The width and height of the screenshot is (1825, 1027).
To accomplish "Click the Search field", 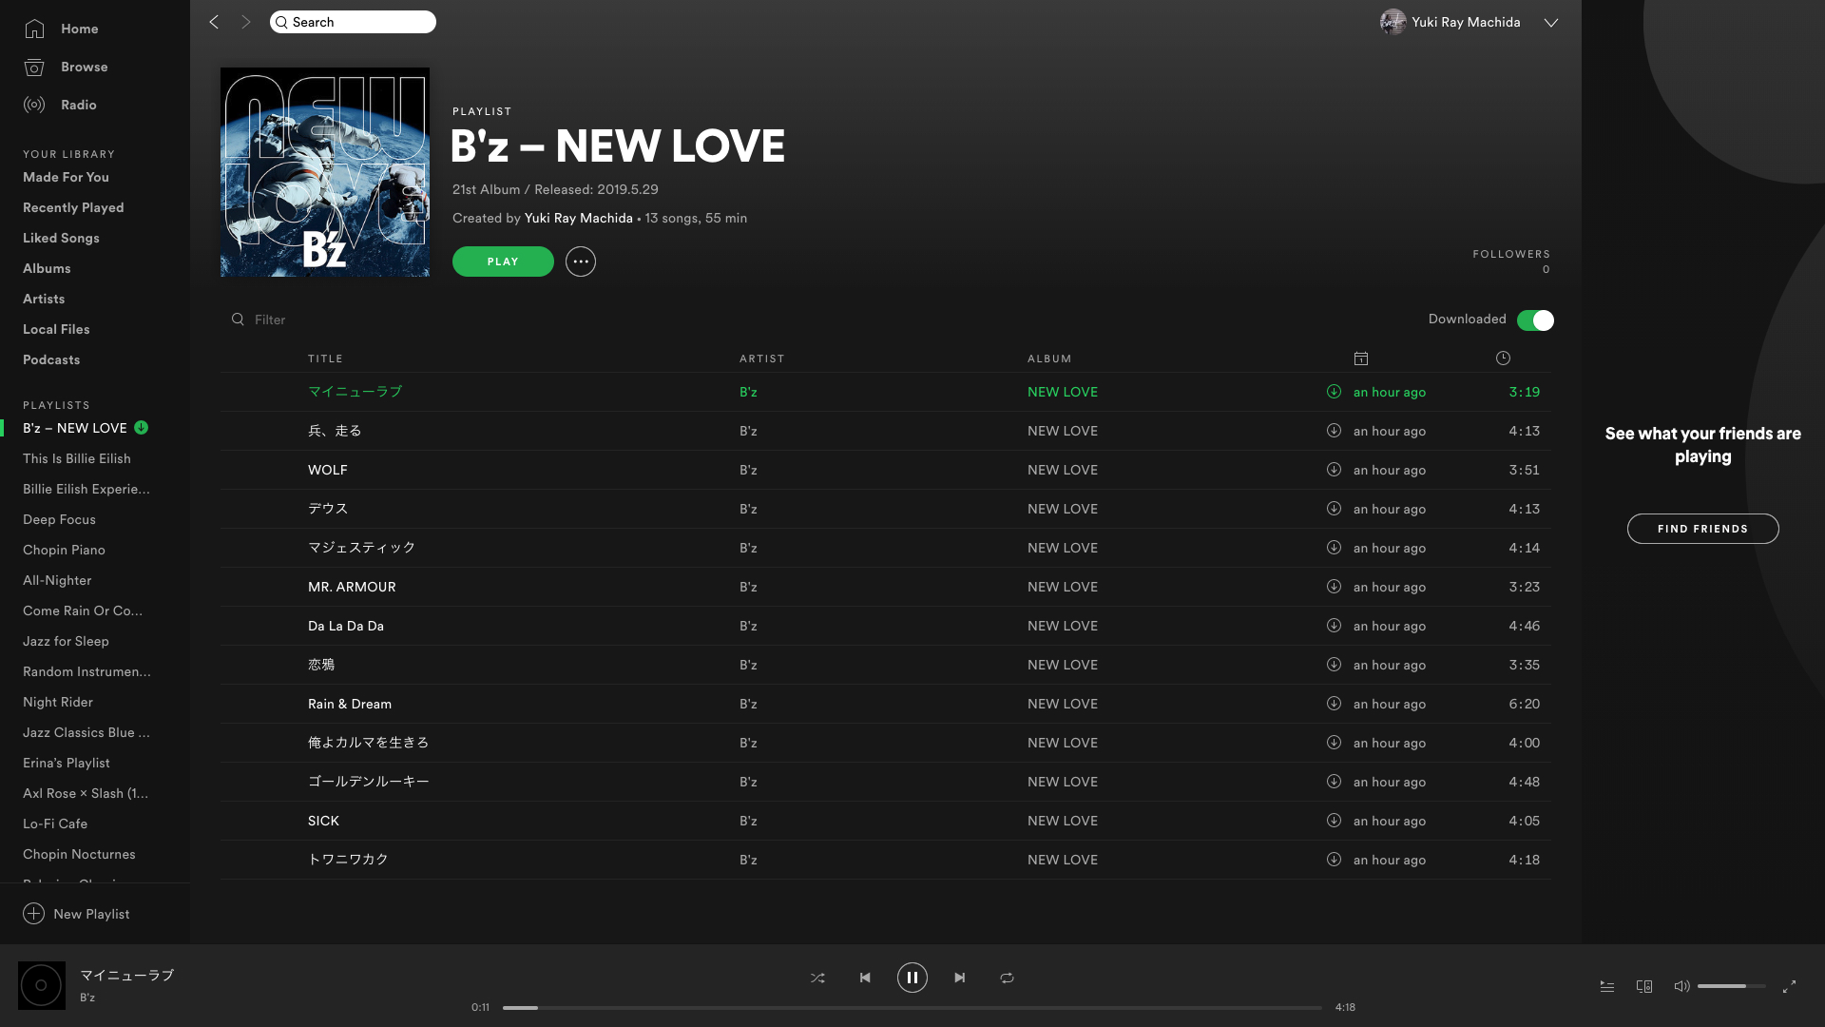I will tap(353, 22).
